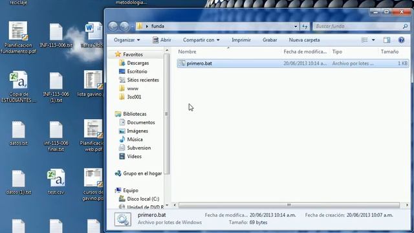Screen dimensions: 414x233
Task: Select cursos de gavino desktop icon
Action: pyautogui.click(x=93, y=184)
